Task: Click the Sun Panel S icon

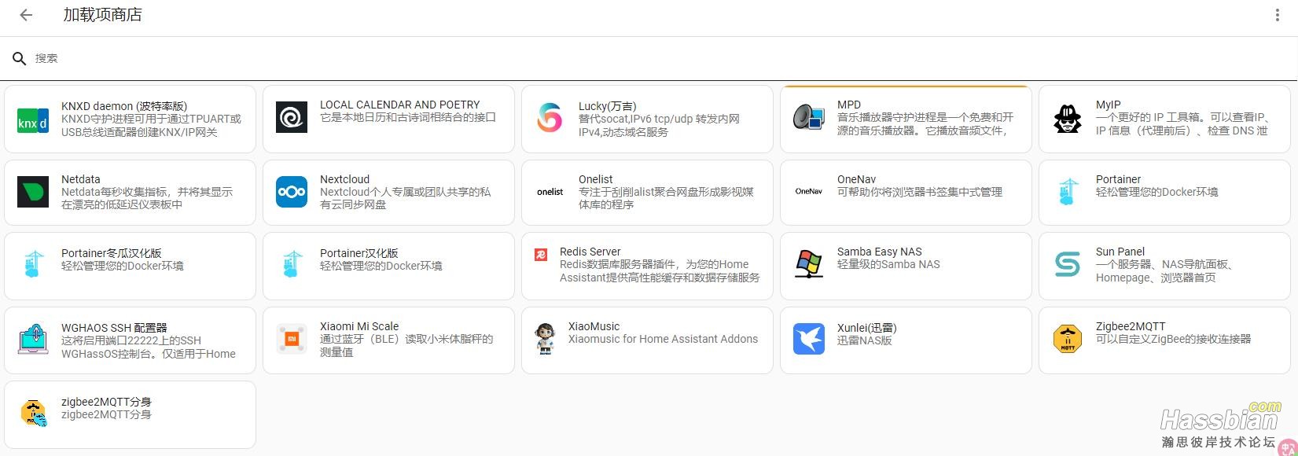Action: tap(1068, 265)
